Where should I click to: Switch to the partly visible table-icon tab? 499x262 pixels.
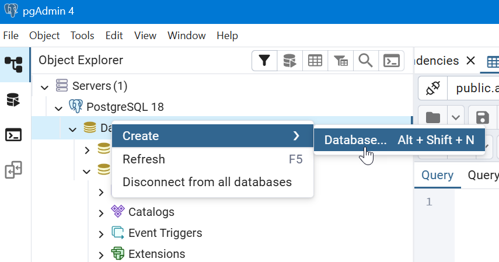coord(493,62)
